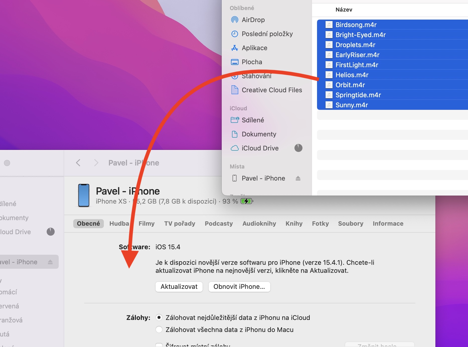The image size is (468, 347).
Task: Open Dokumenty under iCloud
Action: pyautogui.click(x=259, y=134)
